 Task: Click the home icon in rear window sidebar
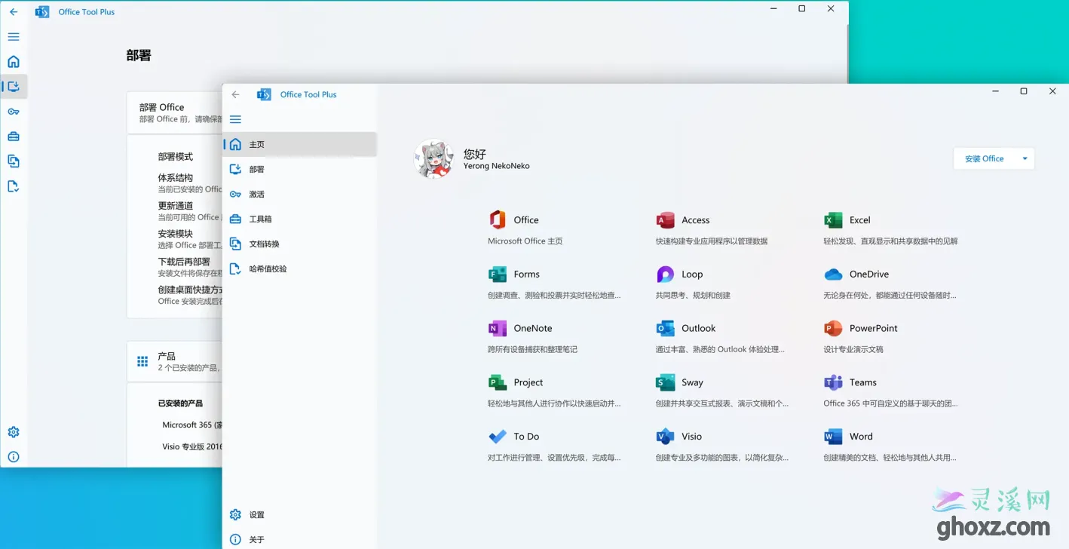tap(14, 62)
